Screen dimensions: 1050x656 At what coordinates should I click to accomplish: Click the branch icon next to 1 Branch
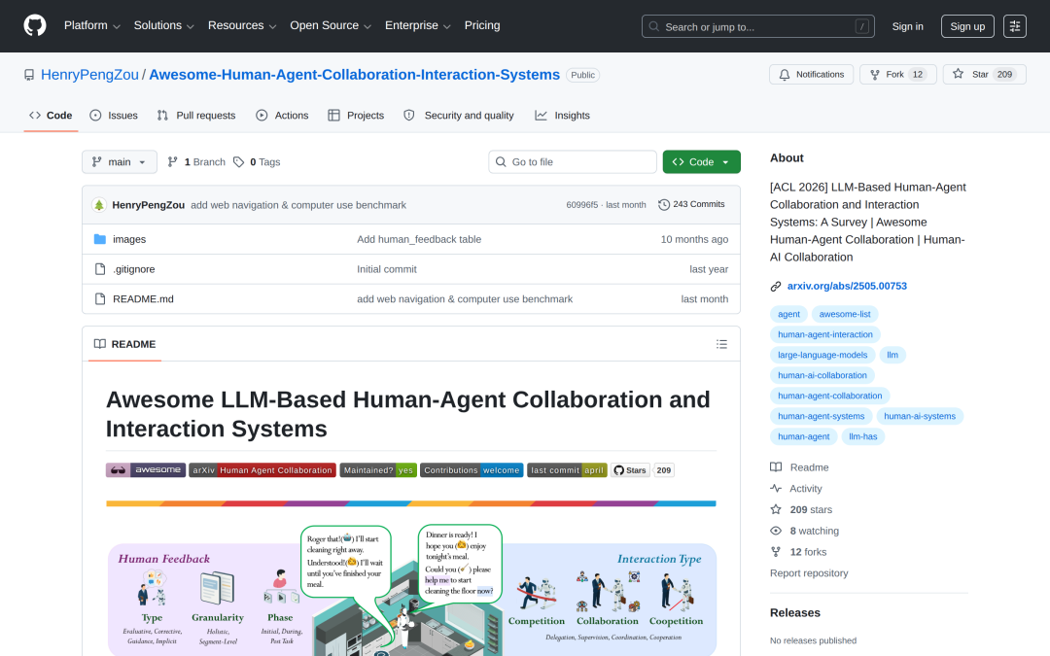[x=173, y=162]
